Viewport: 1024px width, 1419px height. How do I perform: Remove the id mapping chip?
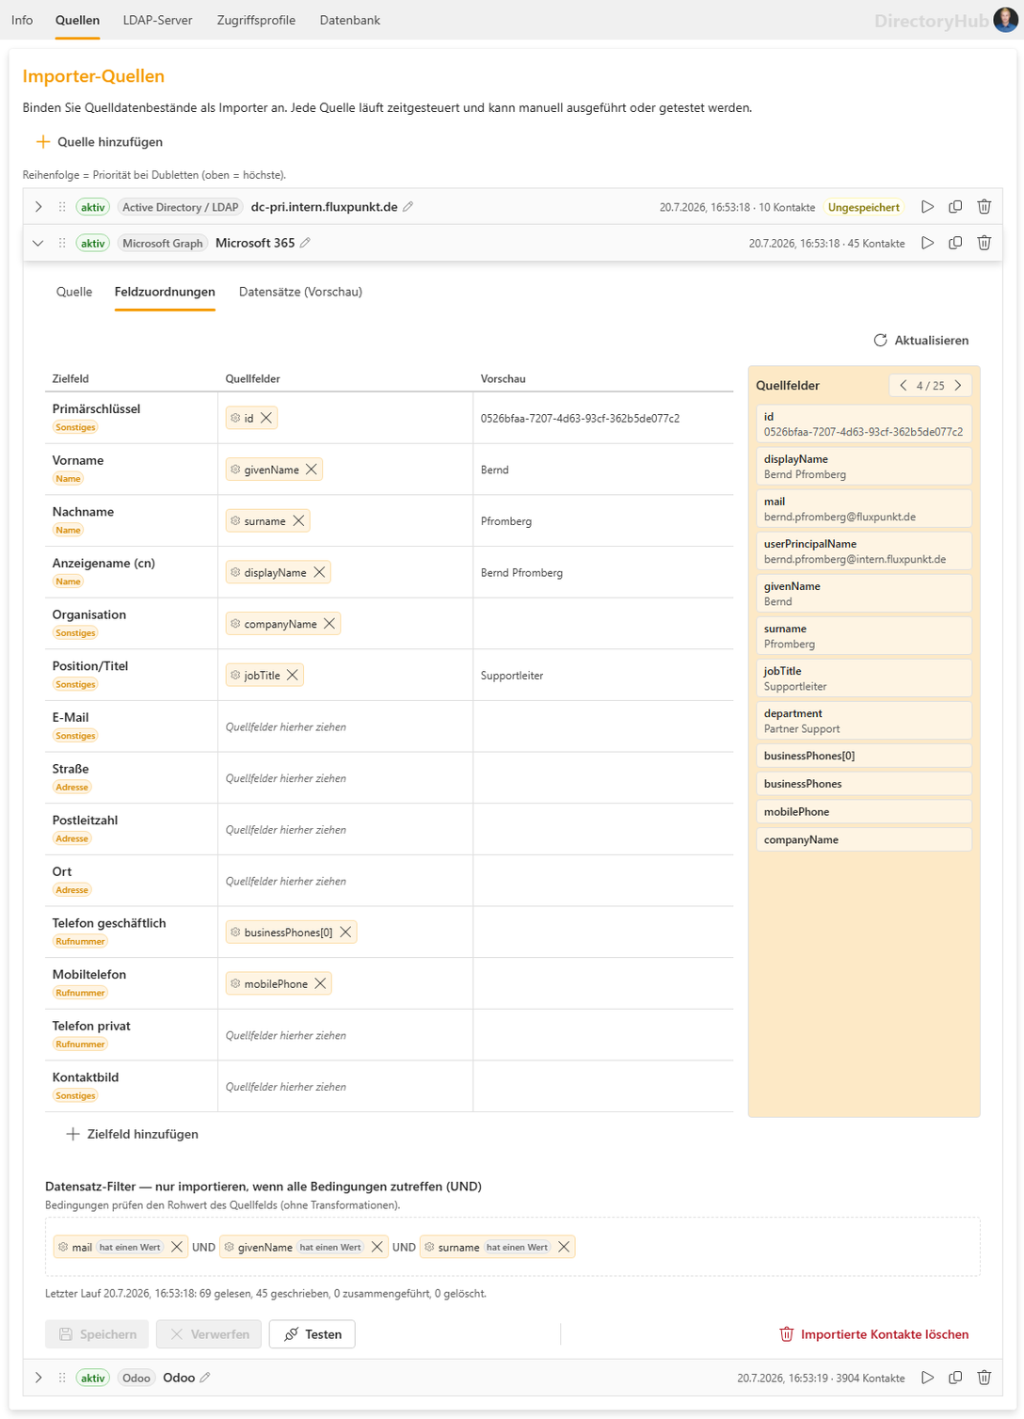click(x=266, y=419)
